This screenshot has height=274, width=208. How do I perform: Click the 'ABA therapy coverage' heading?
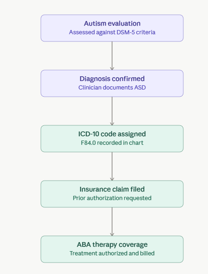[112, 244]
